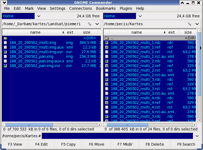The image size is (203, 150).
Task: Open left panel directory history dropdown
Action: pyautogui.click(x=97, y=24)
